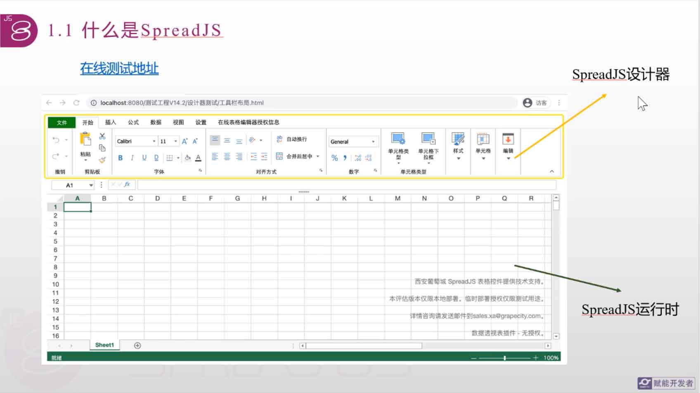Viewport: 700px width, 393px height.
Task: Open 在线表格编辑器授权信息 tab
Action: 248,122
